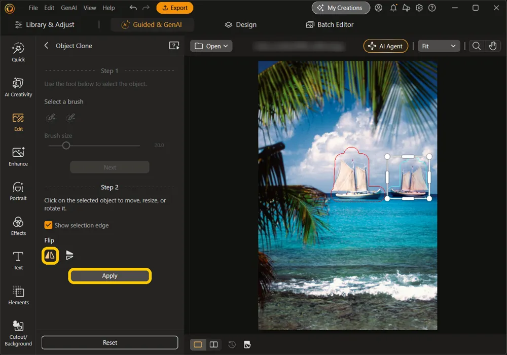
Task: Click the app logo icon
Action: pyautogui.click(x=10, y=8)
